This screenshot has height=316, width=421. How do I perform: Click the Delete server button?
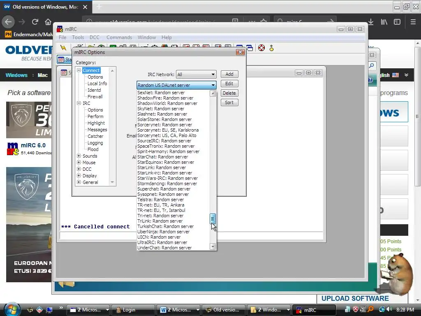pos(229,93)
